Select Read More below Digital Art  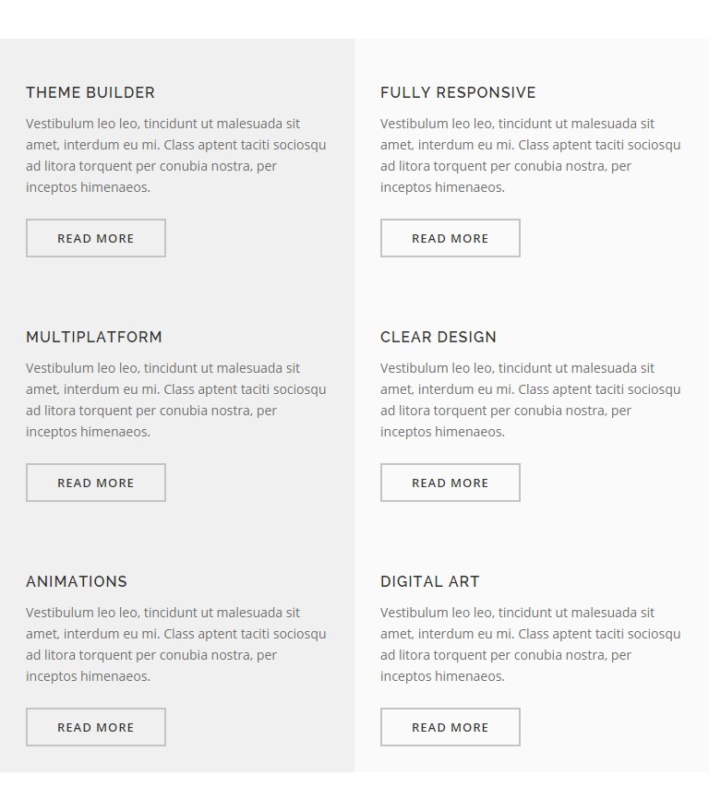pyautogui.click(x=451, y=727)
